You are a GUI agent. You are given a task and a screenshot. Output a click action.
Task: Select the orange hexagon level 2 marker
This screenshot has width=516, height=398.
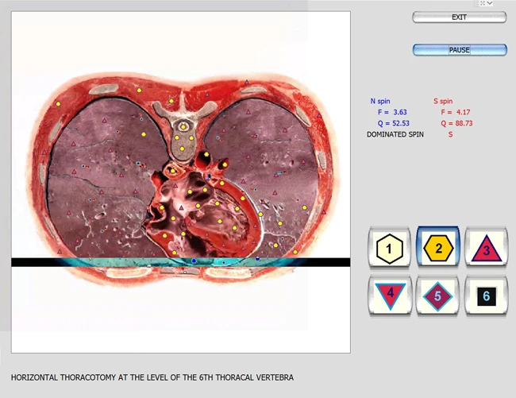pyautogui.click(x=437, y=249)
